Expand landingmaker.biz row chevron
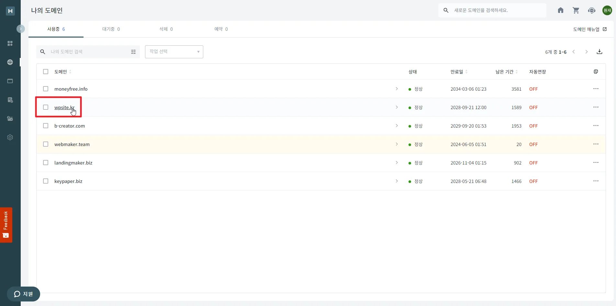The width and height of the screenshot is (616, 306). [x=397, y=163]
